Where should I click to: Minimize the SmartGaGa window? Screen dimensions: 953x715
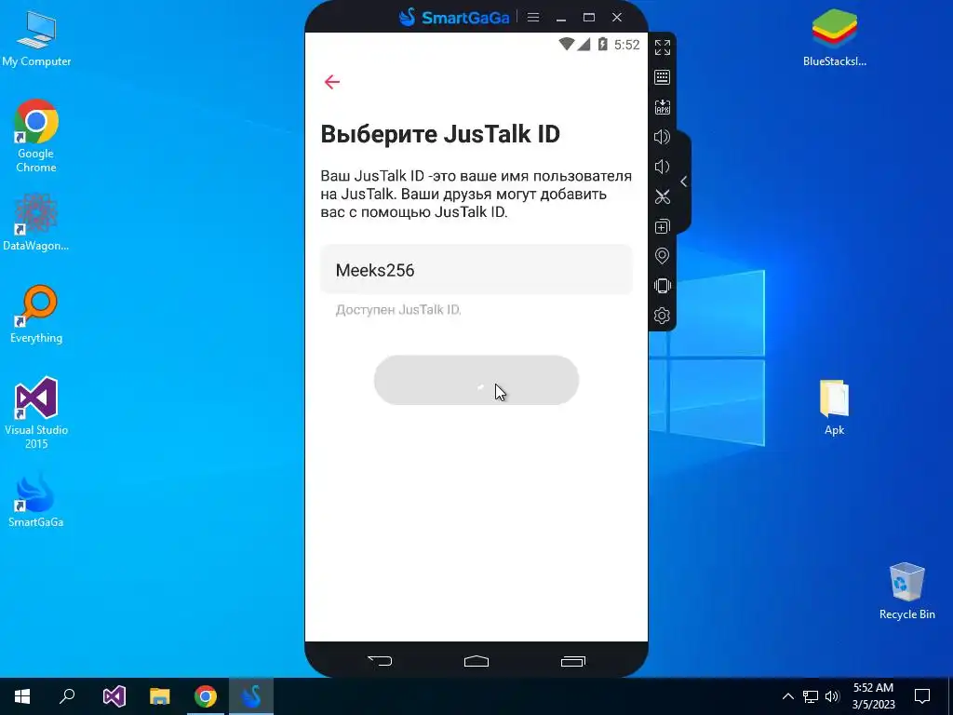tap(561, 18)
